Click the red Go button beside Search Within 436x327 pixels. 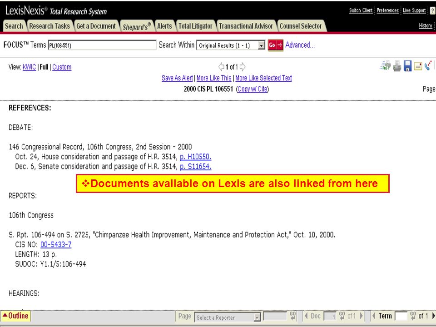pyautogui.click(x=275, y=45)
